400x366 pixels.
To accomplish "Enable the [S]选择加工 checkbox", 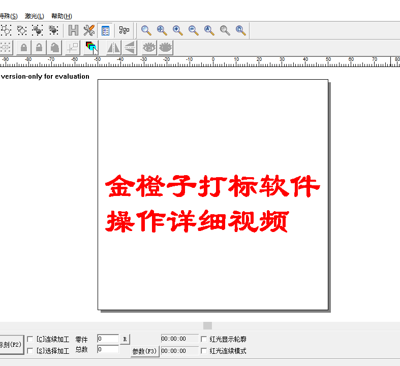I will [x=30, y=351].
